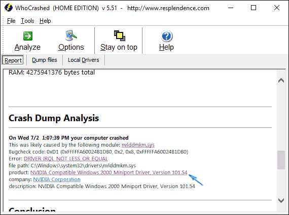
Task: Open the Options toolbar icon
Action: tap(71, 35)
